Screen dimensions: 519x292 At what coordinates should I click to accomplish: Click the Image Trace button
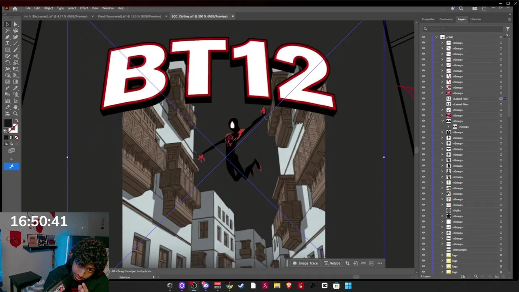click(x=305, y=263)
